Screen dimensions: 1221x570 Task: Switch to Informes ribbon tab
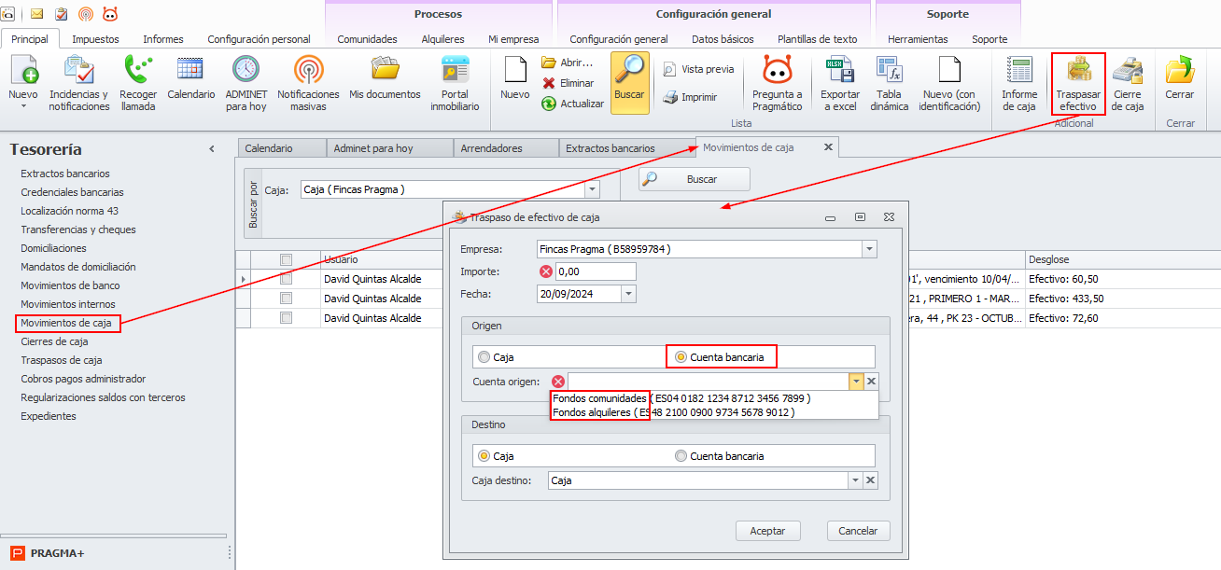[x=163, y=39]
